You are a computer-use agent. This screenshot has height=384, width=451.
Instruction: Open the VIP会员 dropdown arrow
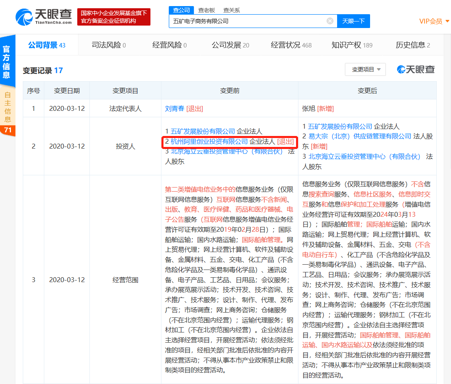447,21
